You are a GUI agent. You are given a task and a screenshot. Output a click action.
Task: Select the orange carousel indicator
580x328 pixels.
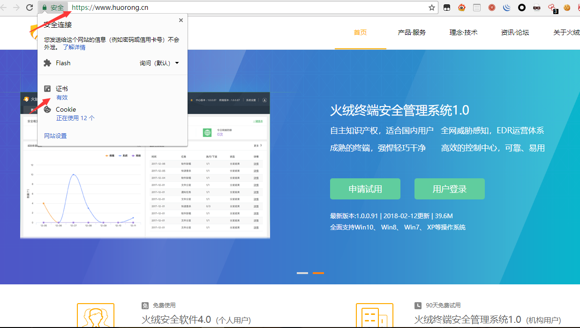point(318,273)
